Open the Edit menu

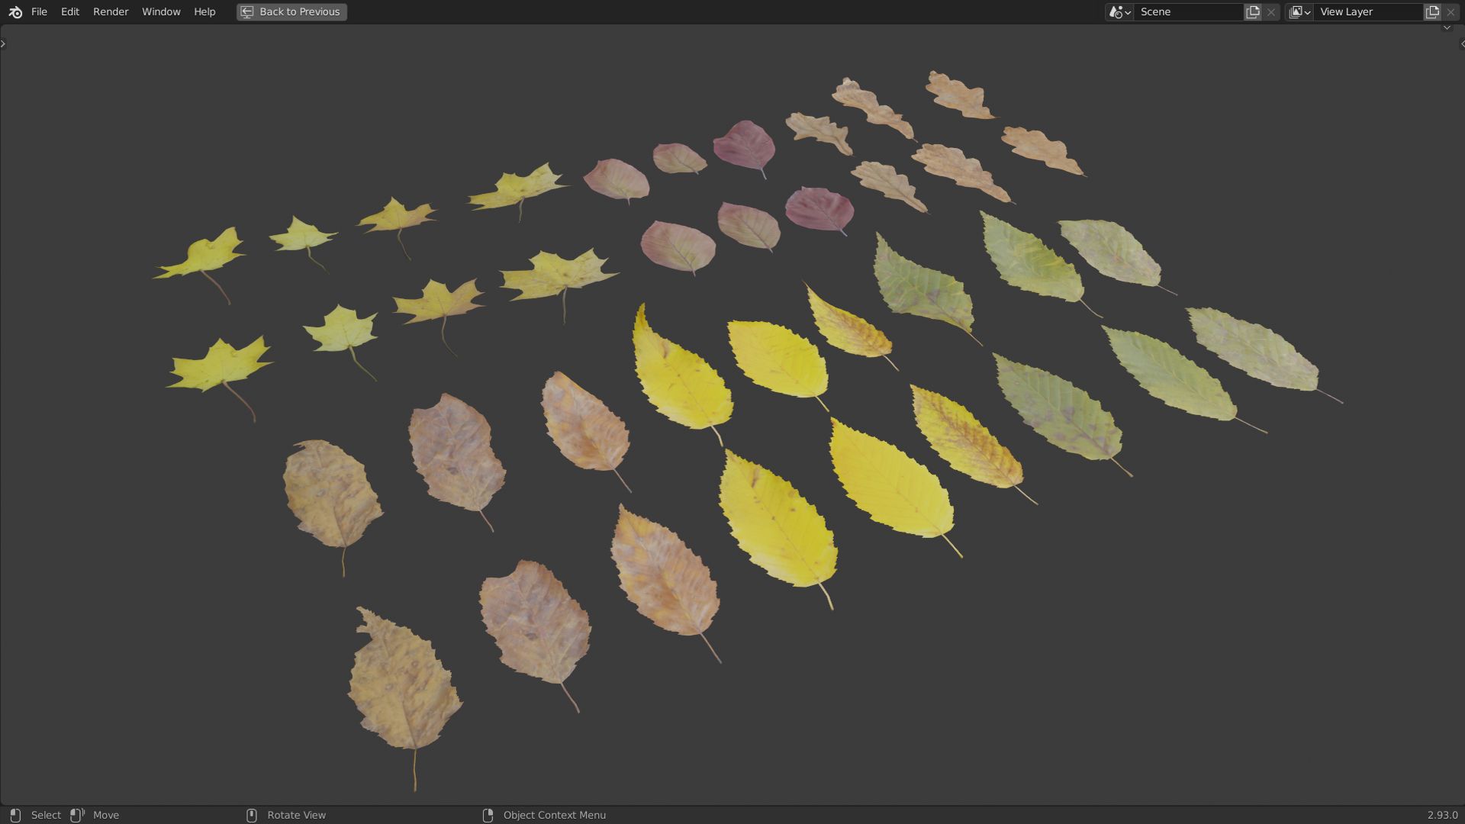point(69,12)
